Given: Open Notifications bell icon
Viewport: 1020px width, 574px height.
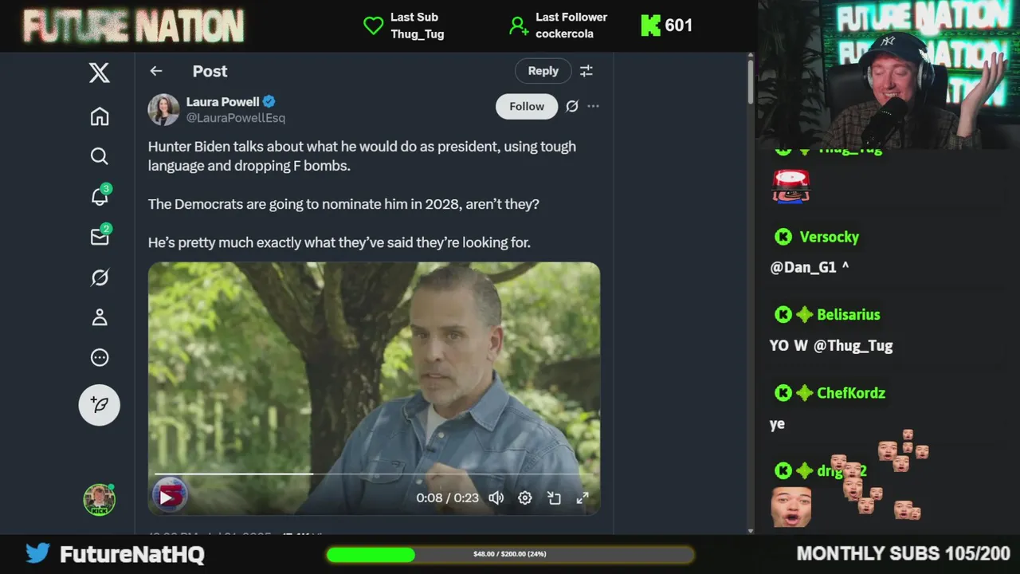Looking at the screenshot, I should click(x=100, y=196).
